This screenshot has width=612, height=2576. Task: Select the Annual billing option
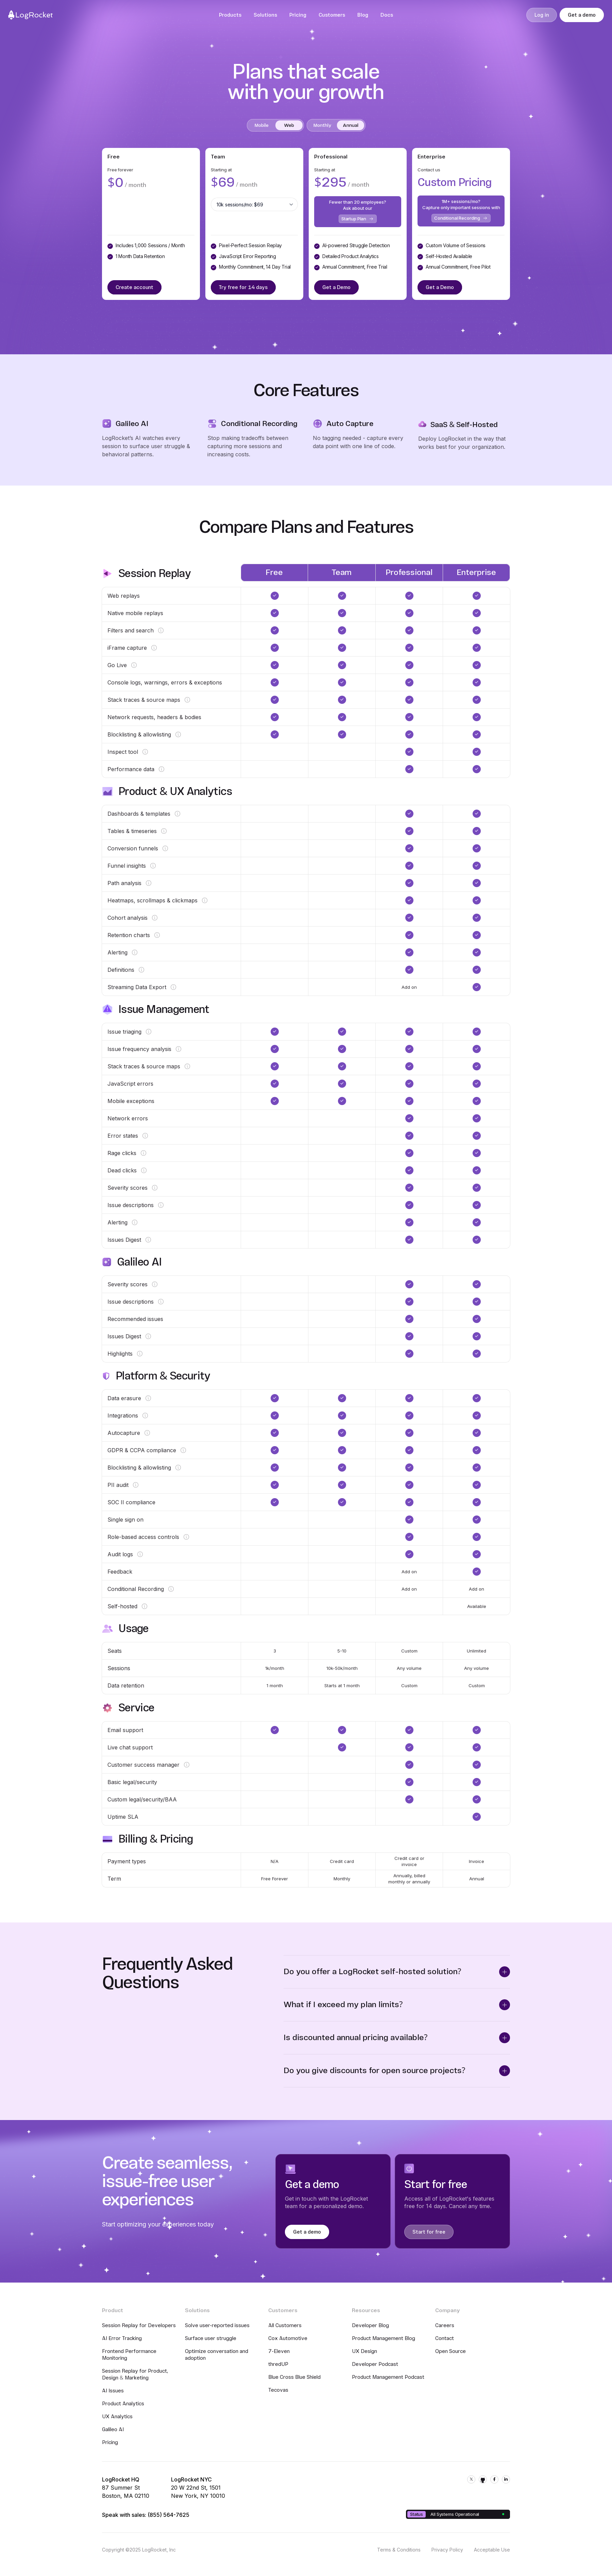(350, 125)
